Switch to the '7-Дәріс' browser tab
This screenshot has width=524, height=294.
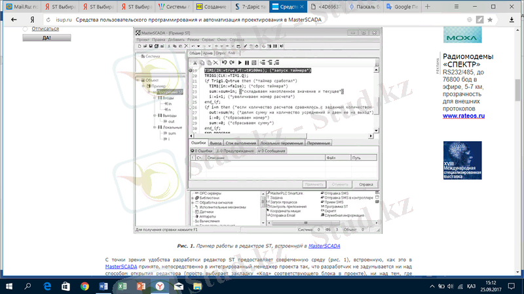pos(252,6)
